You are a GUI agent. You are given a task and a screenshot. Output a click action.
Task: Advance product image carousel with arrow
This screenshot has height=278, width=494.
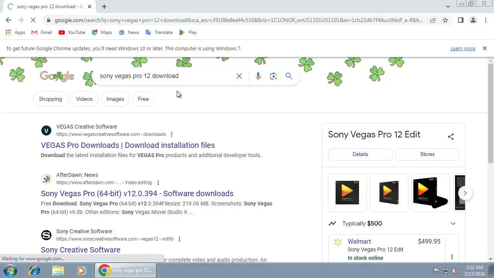click(465, 193)
